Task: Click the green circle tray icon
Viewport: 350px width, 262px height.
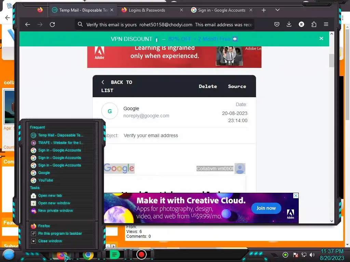Action: point(285,254)
